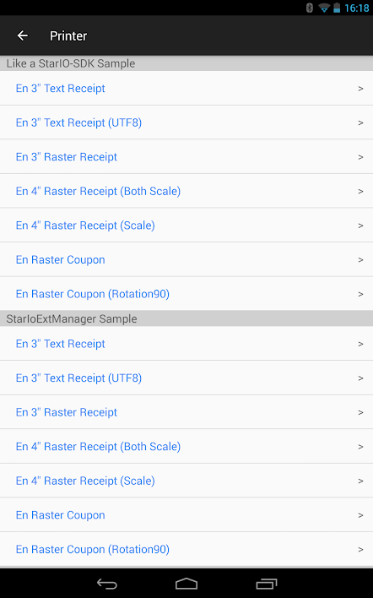Tap the Wi-Fi status bar icon
This screenshot has width=373, height=598.
click(x=324, y=8)
